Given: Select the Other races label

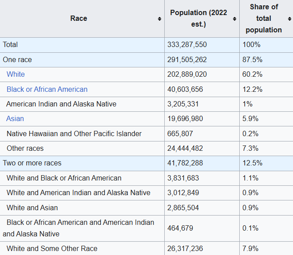Looking at the screenshot, I should (x=25, y=148).
